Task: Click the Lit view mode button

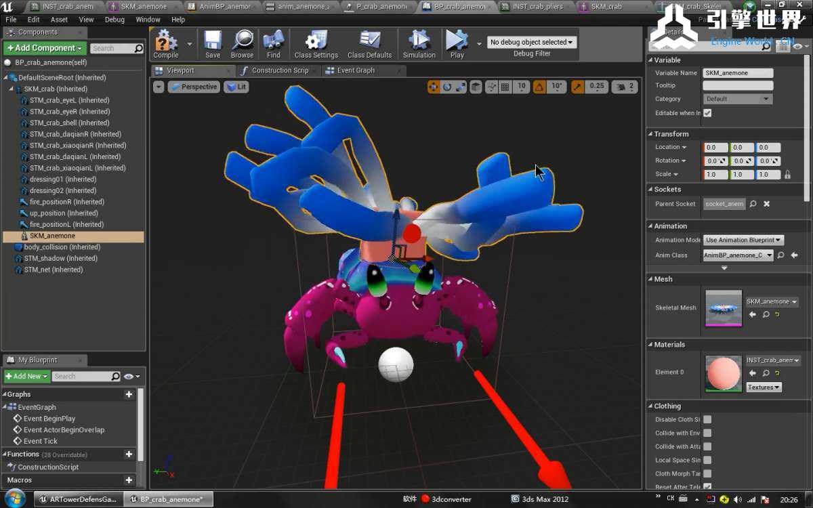Action: (236, 87)
